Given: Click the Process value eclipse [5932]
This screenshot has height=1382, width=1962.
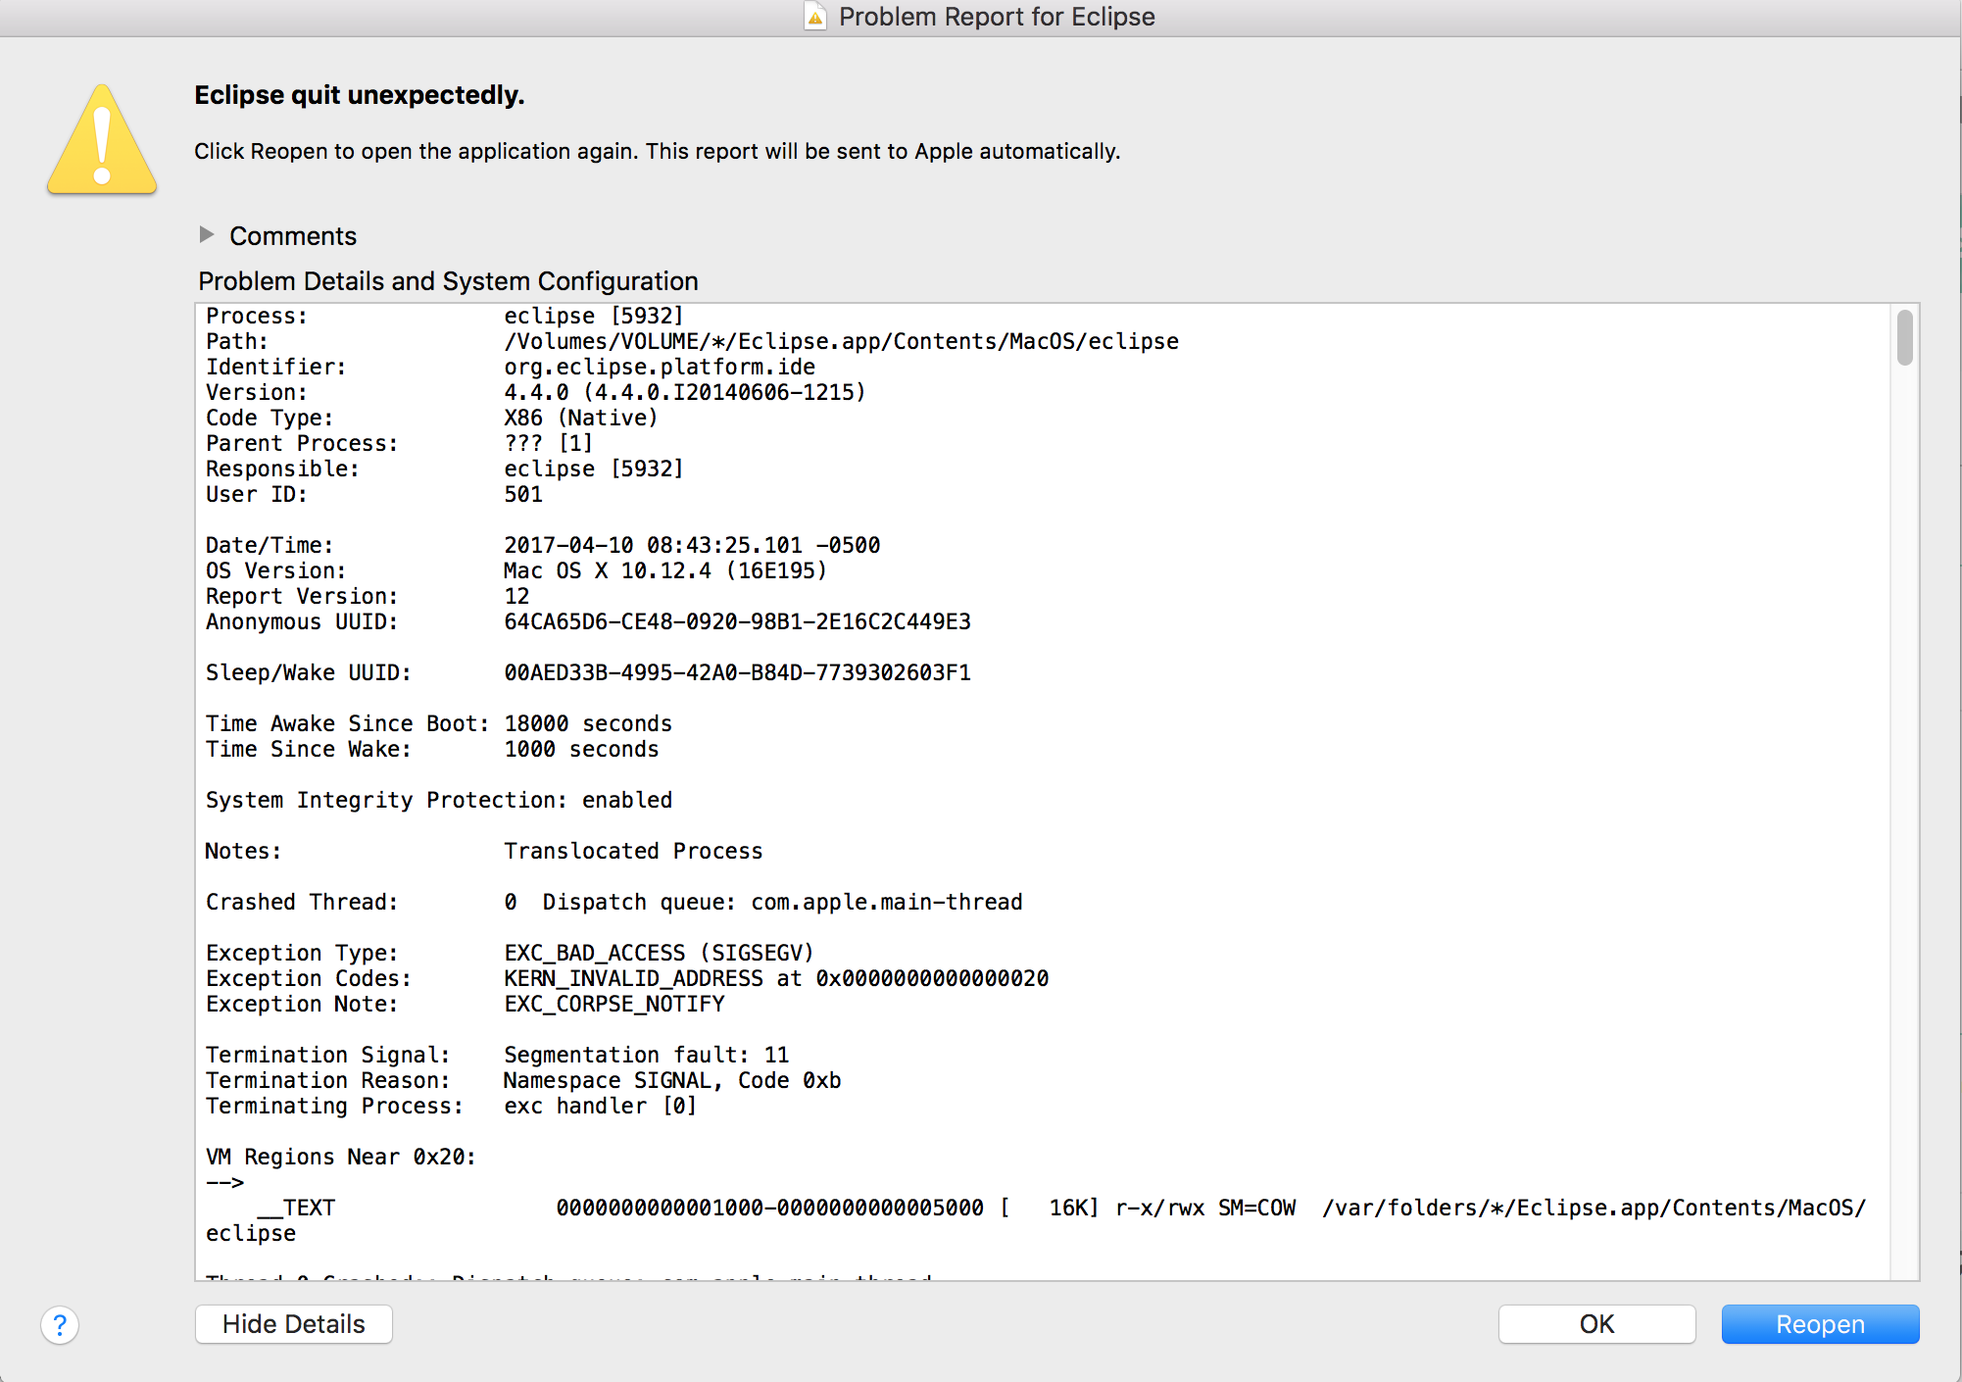Looking at the screenshot, I should (x=593, y=316).
